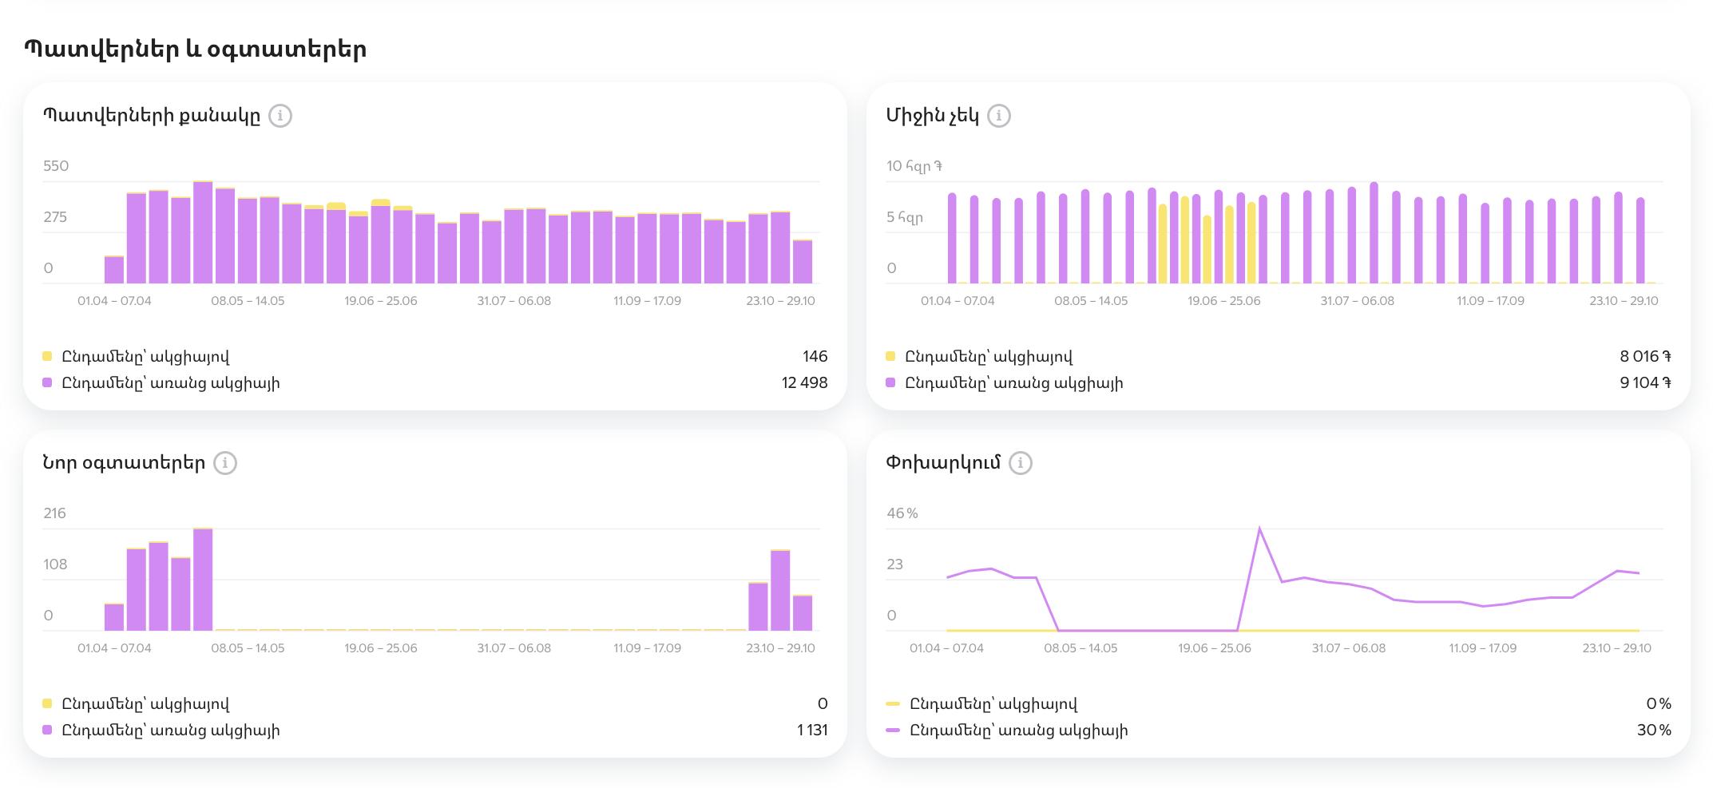Click the last bar in orders count chart
This screenshot has width=1713, height=788.
tap(803, 262)
